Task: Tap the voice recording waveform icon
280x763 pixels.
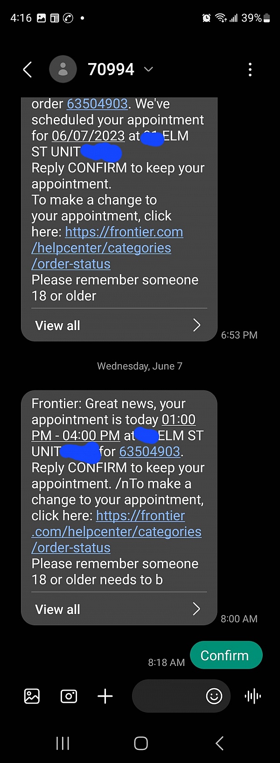Action: coord(253,696)
